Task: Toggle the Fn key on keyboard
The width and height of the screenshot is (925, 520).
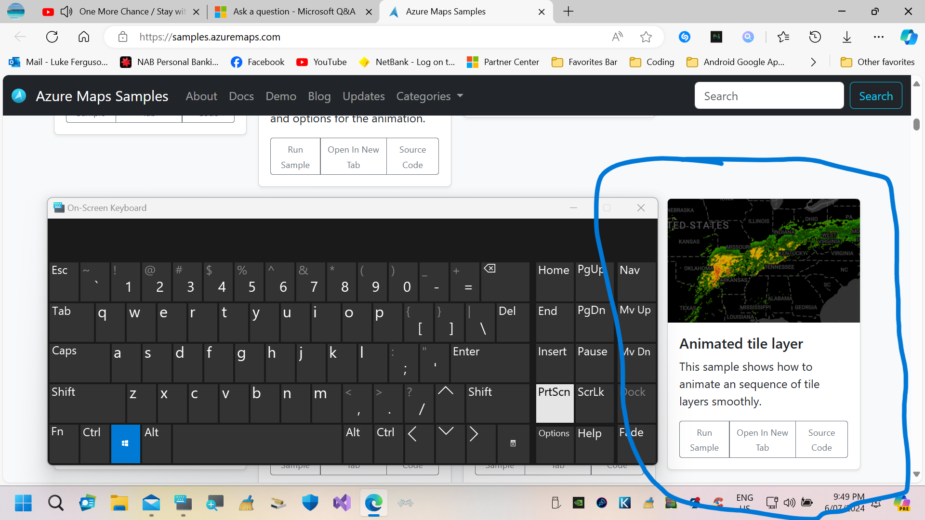Action: [x=64, y=443]
